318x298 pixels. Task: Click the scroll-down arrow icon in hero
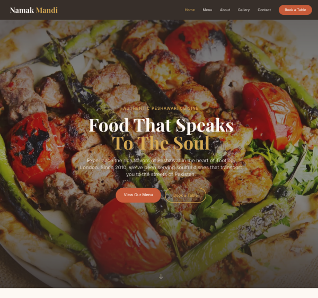tap(161, 276)
